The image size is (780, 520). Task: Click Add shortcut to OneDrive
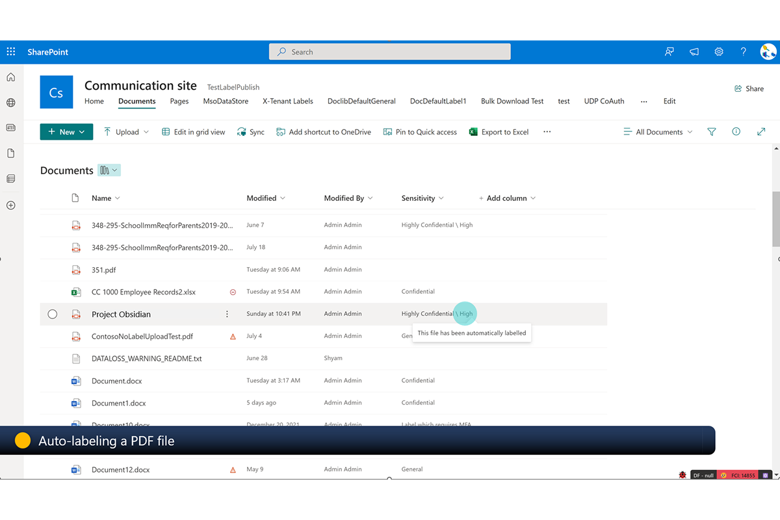pos(324,132)
